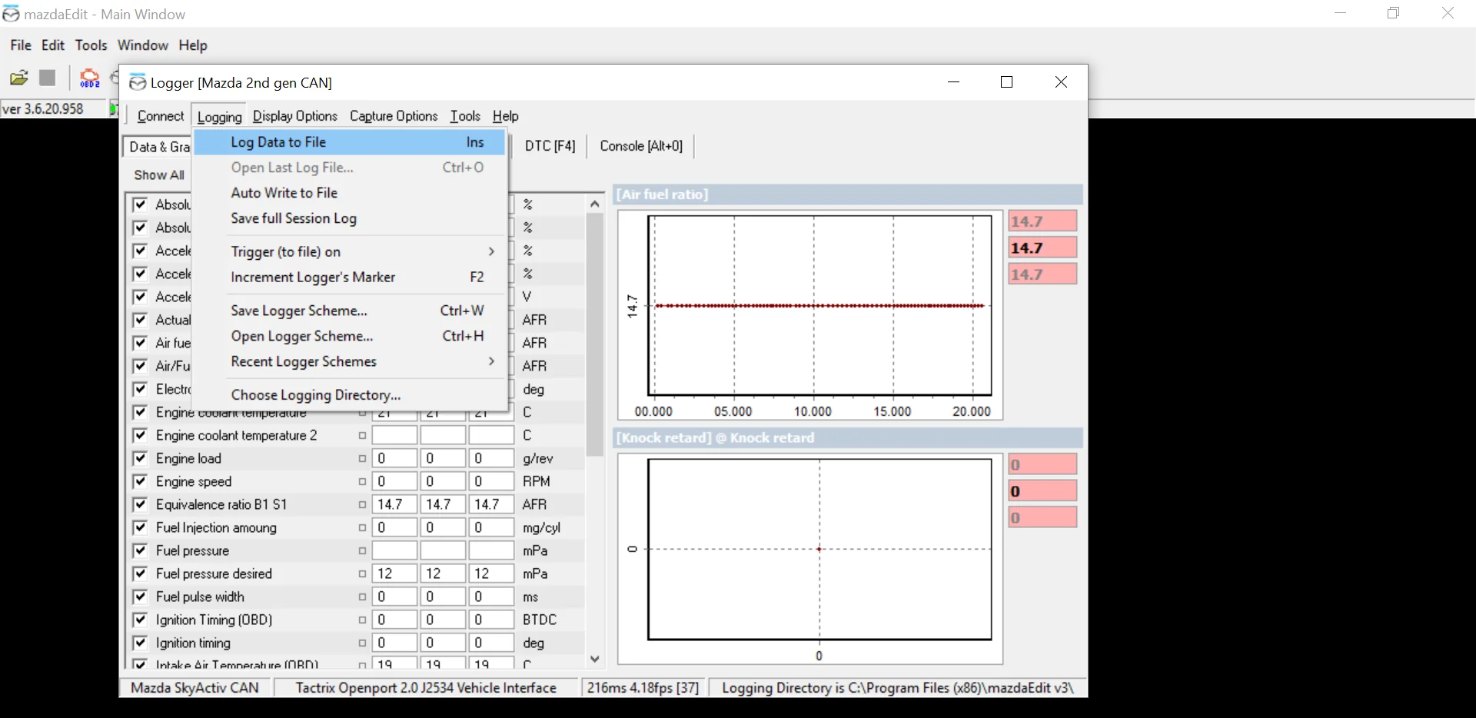Expand the Trigger (to file) on submenu
Image resolution: width=1476 pixels, height=718 pixels.
[x=350, y=251]
